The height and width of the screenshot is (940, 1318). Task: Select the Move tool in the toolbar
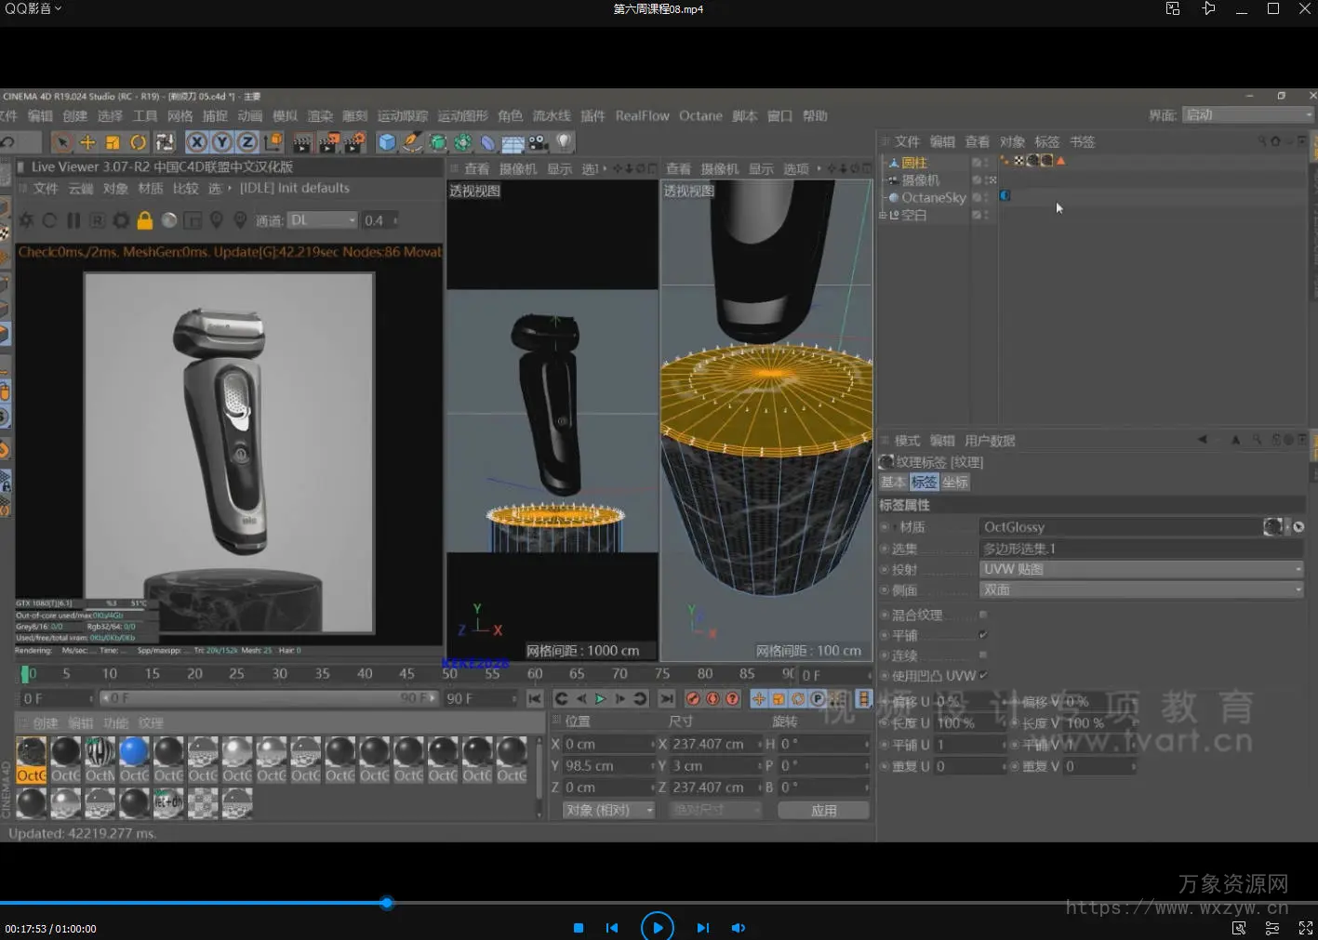[x=87, y=142]
